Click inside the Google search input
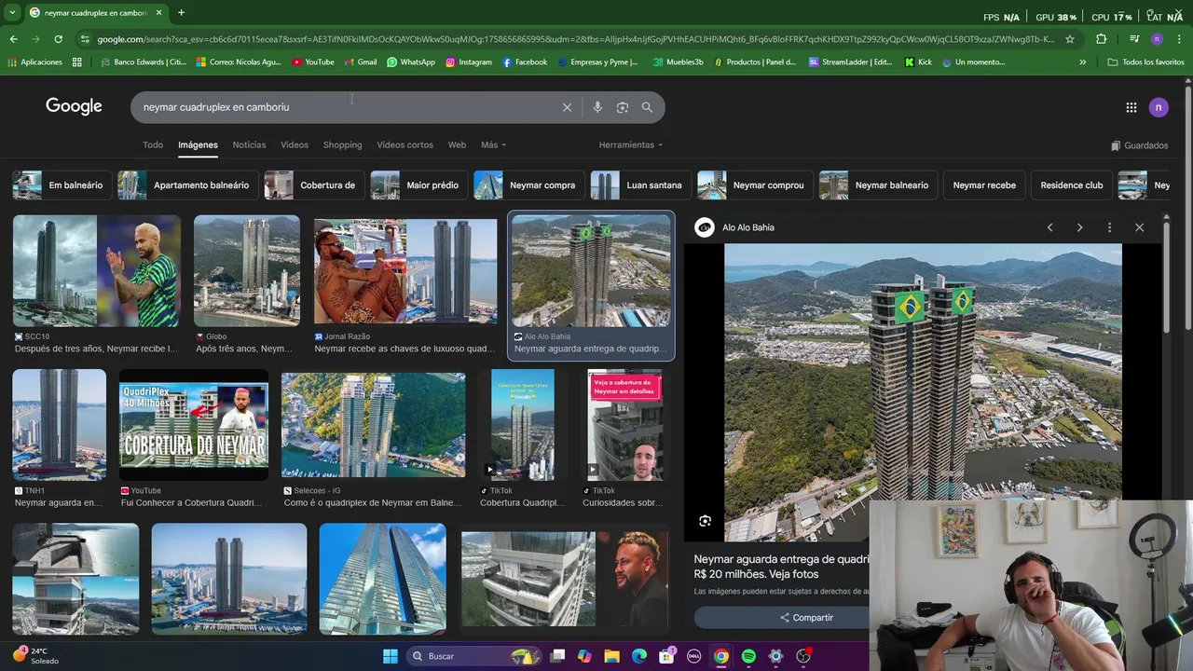The height and width of the screenshot is (671, 1193). coord(350,107)
